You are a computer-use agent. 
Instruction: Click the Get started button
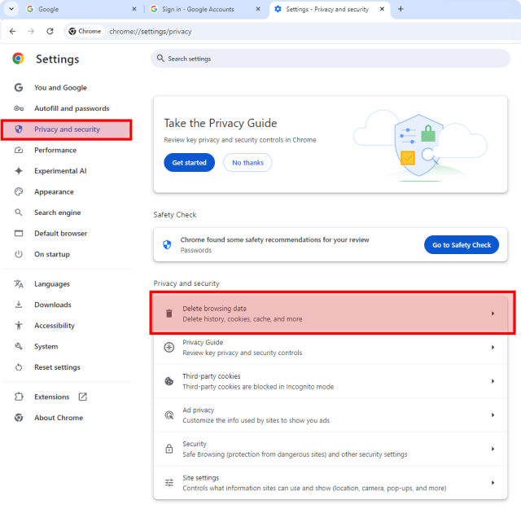click(189, 163)
